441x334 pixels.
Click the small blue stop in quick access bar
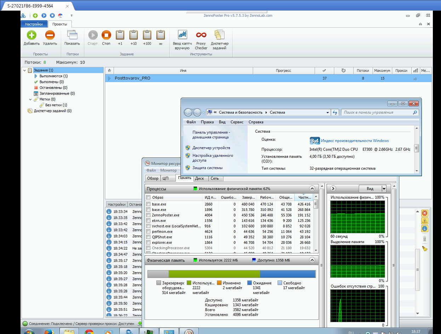coord(52,16)
